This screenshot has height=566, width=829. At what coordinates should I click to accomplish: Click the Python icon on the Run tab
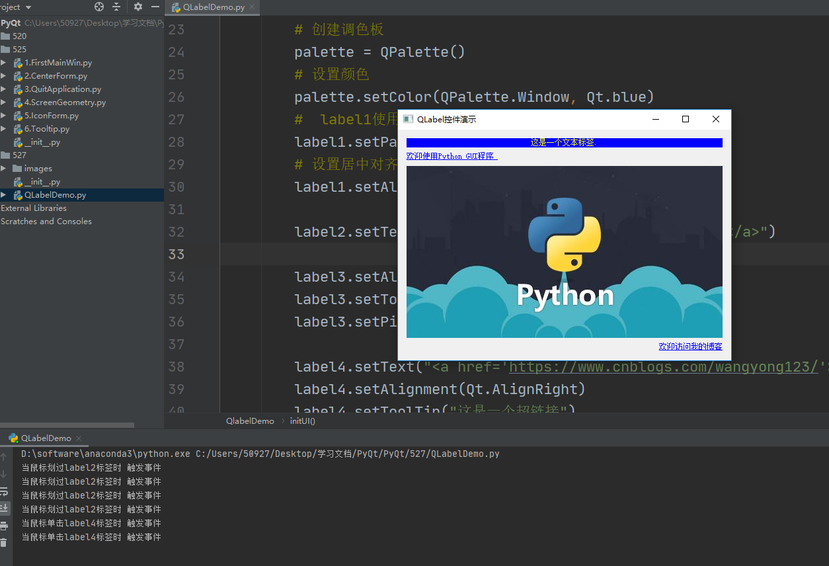13,438
